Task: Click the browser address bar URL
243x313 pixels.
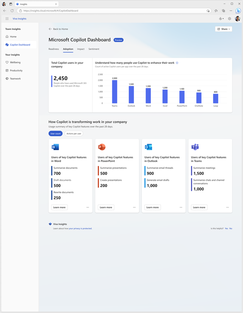Action: (51, 11)
